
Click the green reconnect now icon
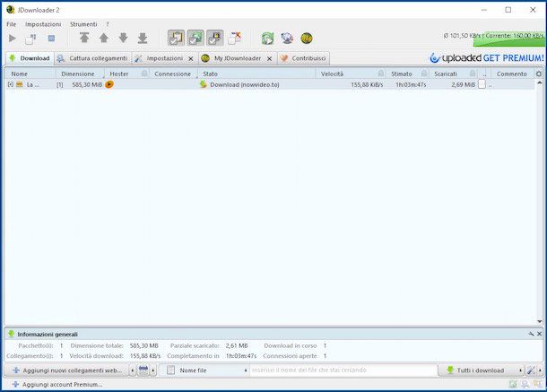[267, 38]
